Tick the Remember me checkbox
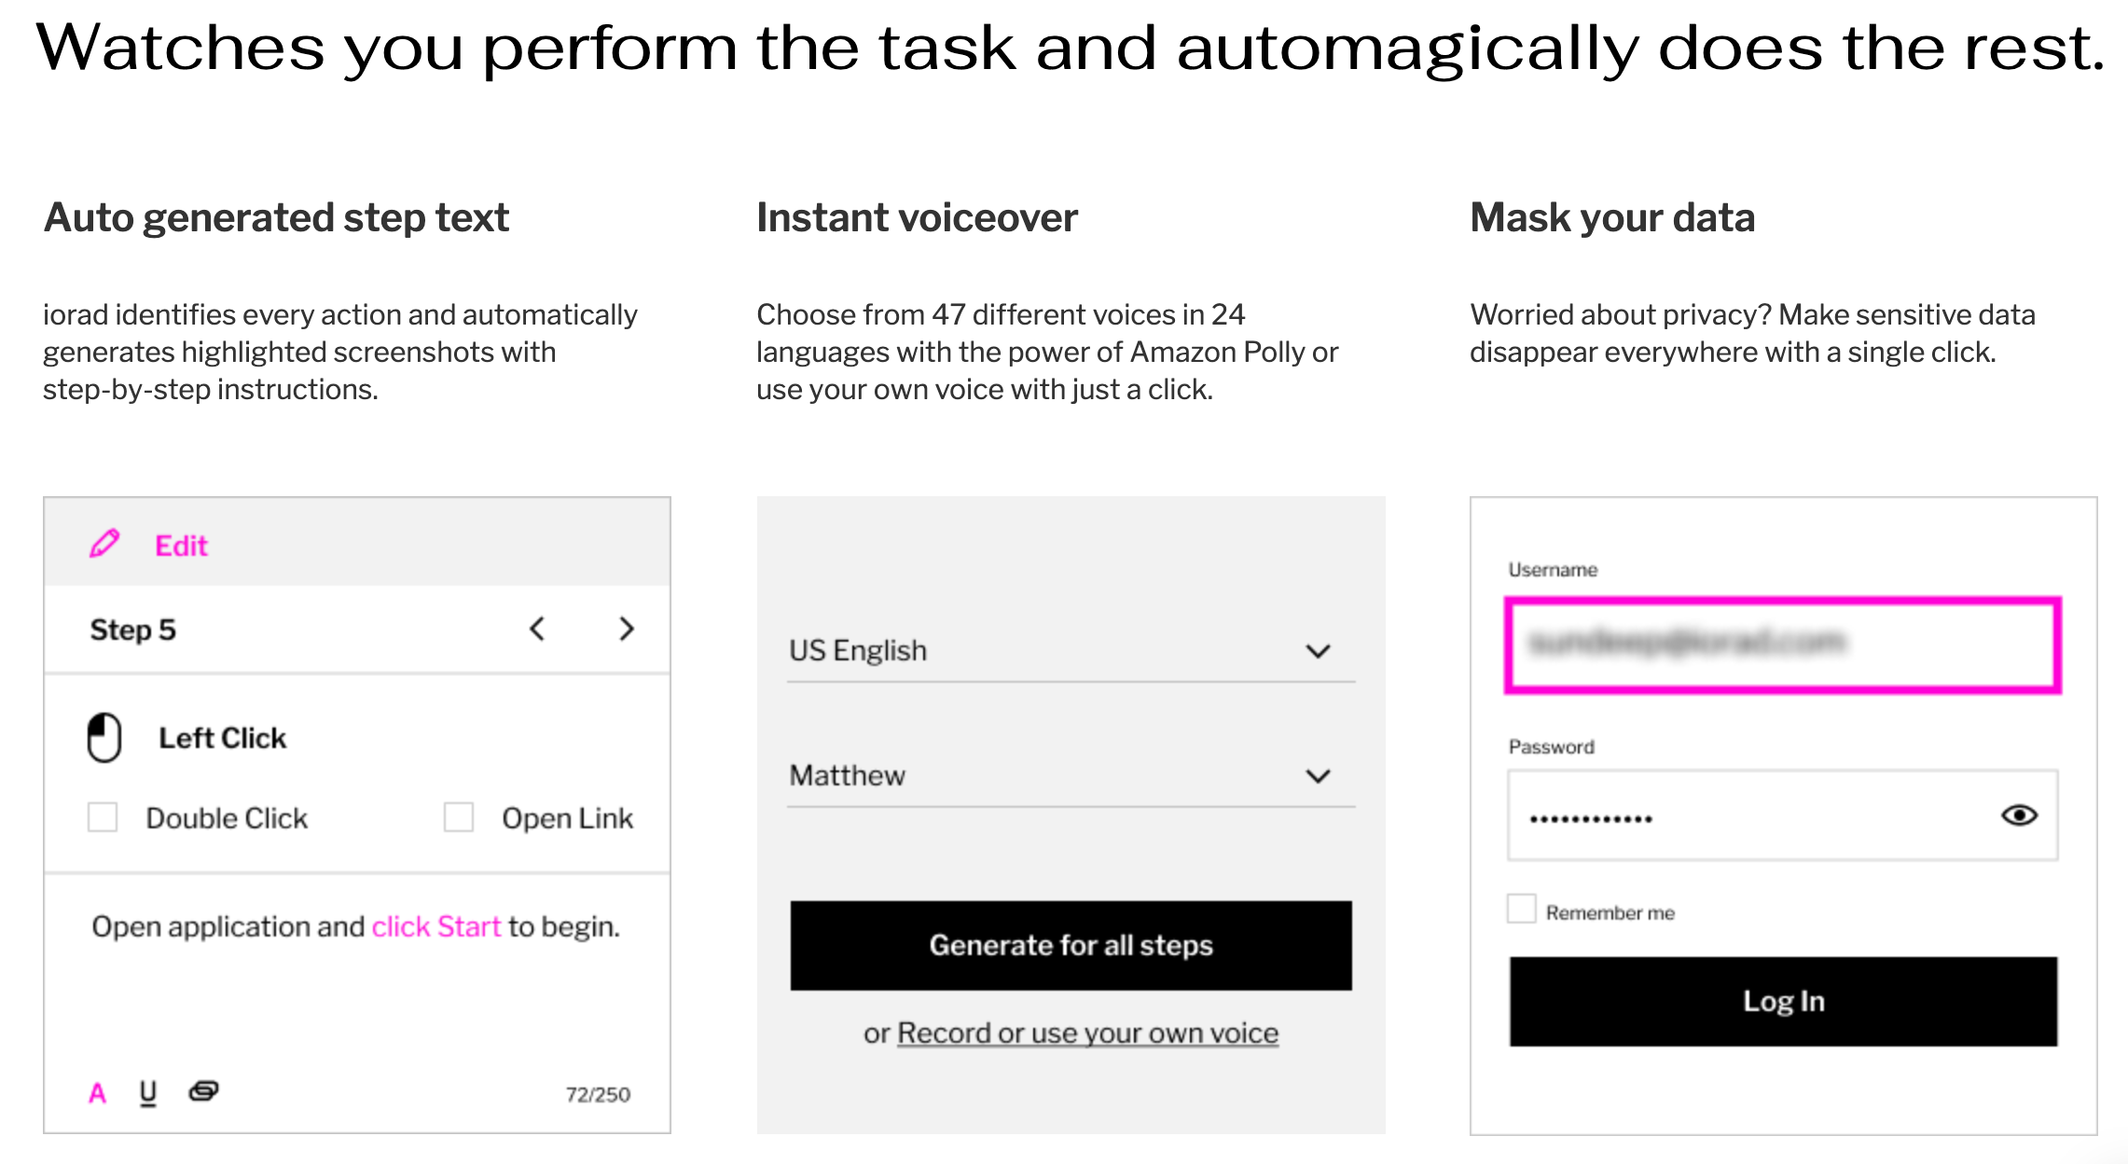 [1522, 908]
